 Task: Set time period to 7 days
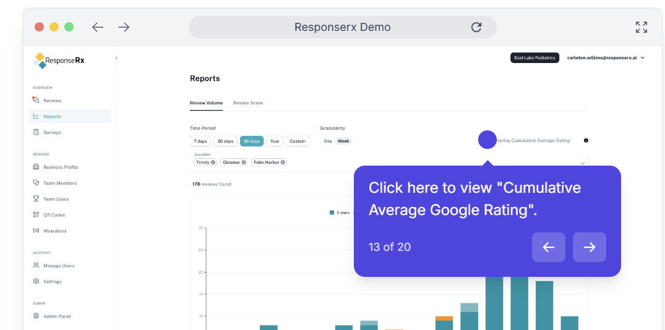pos(200,141)
